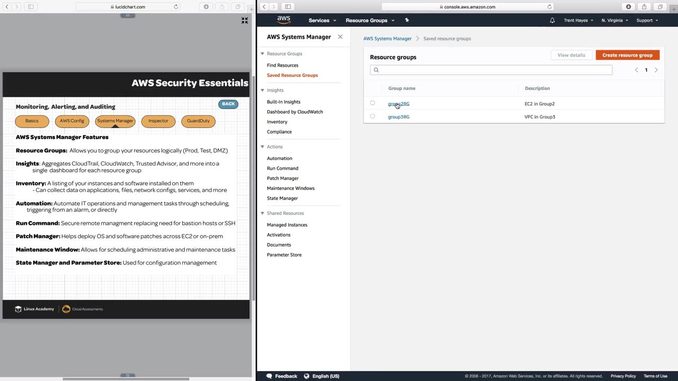The height and width of the screenshot is (381, 678).
Task: Open the N. Virginia region selector
Action: pyautogui.click(x=614, y=20)
